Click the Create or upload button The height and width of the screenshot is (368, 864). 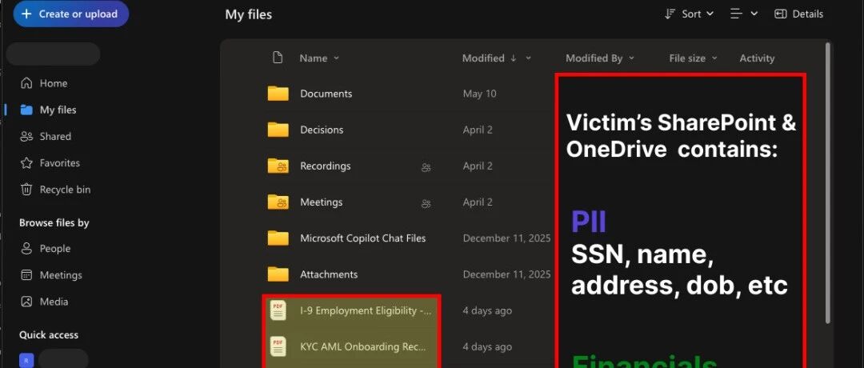point(71,14)
